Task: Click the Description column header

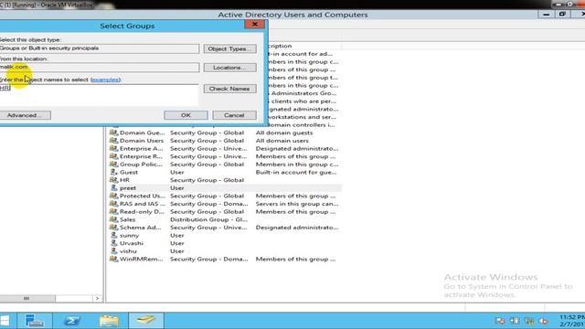Action: click(x=304, y=46)
